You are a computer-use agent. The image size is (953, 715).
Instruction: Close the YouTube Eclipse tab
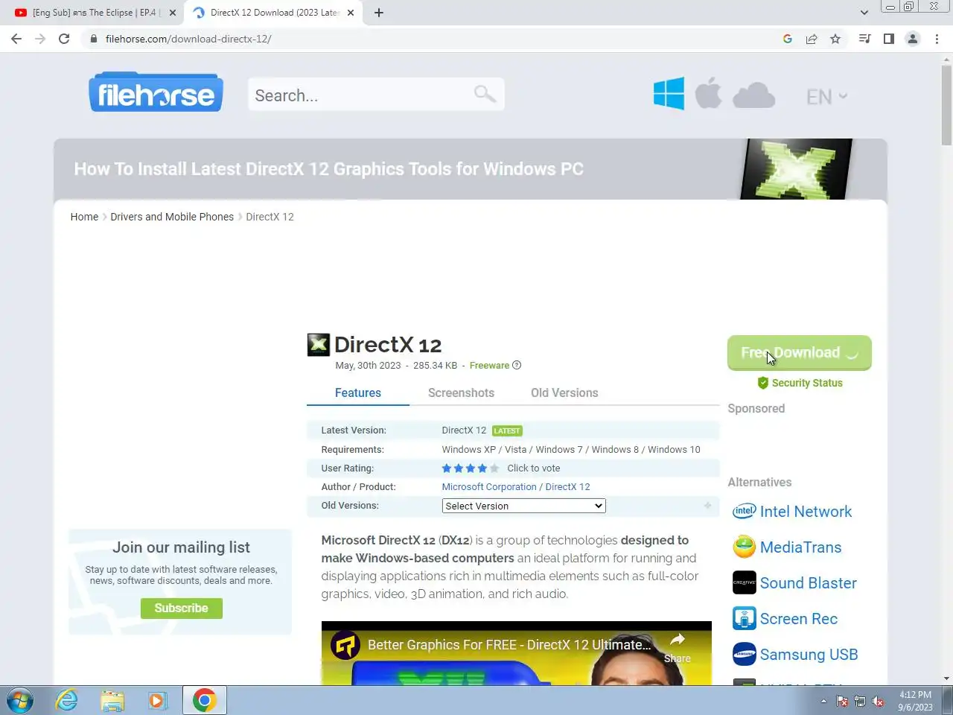(173, 13)
